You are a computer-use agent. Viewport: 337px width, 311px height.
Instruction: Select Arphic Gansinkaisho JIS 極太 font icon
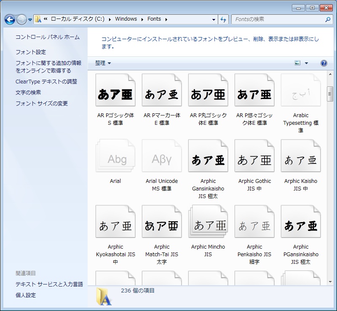(208, 156)
